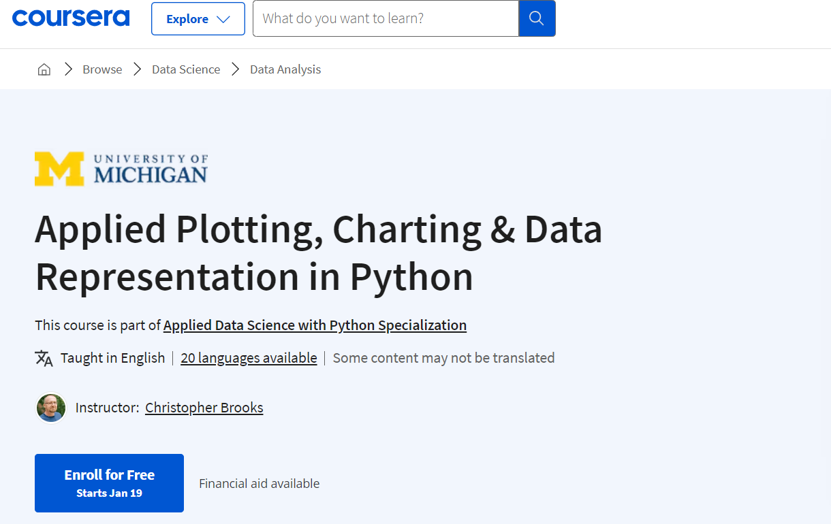Select Data Analysis from the breadcrumb
Viewport: 831px width, 524px height.
click(x=285, y=69)
